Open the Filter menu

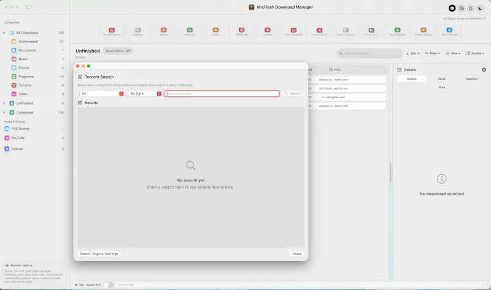(x=433, y=53)
